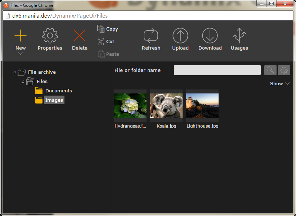Click the New plus icon
The image size is (296, 216).
[x=21, y=36]
